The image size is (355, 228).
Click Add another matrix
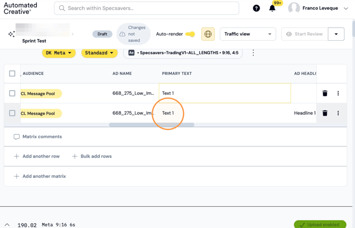(x=40, y=177)
